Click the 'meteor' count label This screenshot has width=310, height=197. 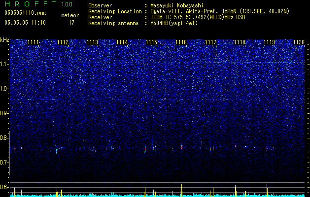pos(70,15)
